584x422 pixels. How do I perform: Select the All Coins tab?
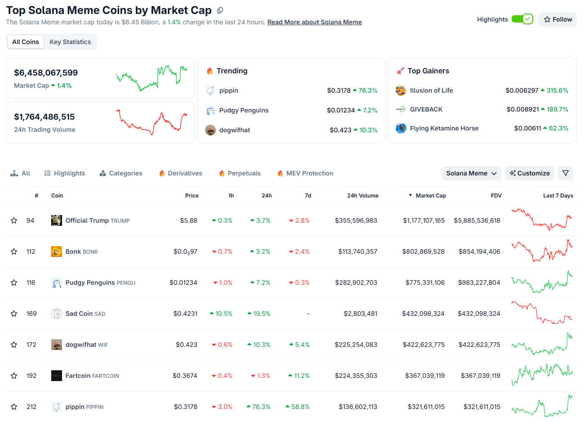[25, 41]
